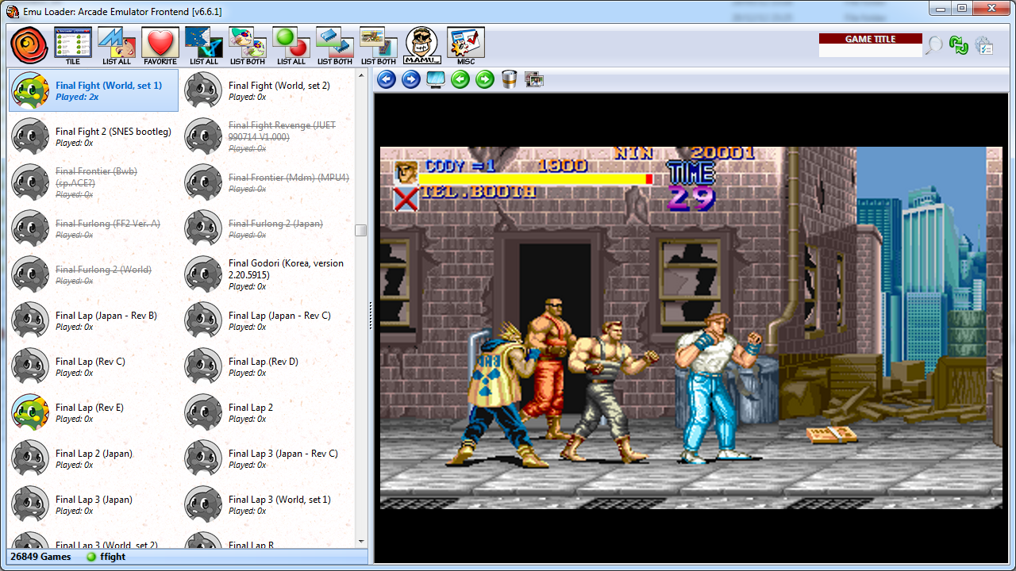Select the Final Lap 2 entry

pos(267,412)
